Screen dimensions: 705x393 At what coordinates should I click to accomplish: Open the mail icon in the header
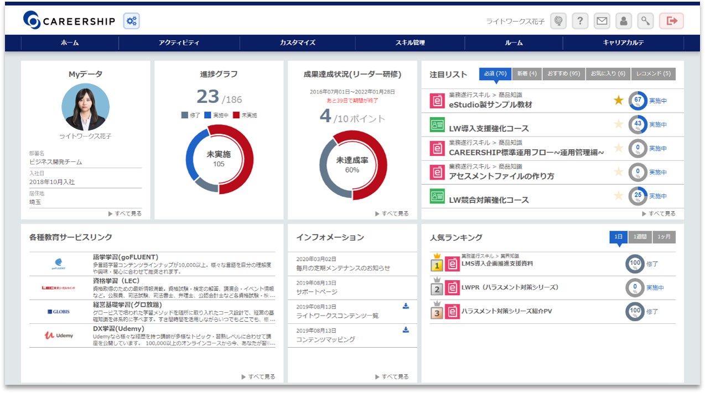(602, 21)
